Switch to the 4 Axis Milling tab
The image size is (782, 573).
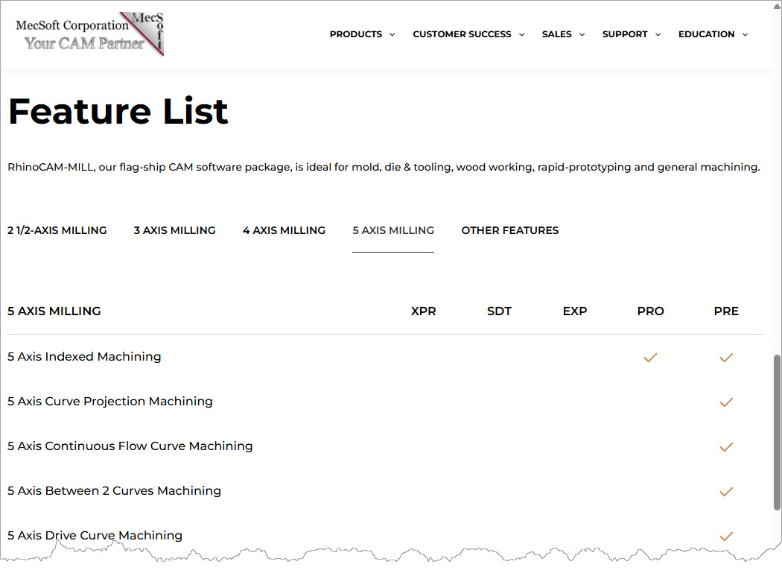click(x=284, y=230)
